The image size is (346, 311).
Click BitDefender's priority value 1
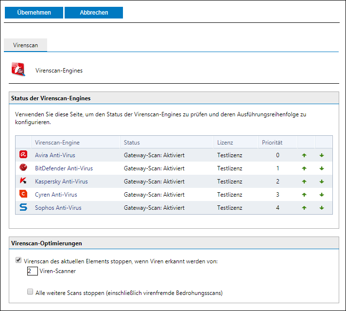point(277,168)
